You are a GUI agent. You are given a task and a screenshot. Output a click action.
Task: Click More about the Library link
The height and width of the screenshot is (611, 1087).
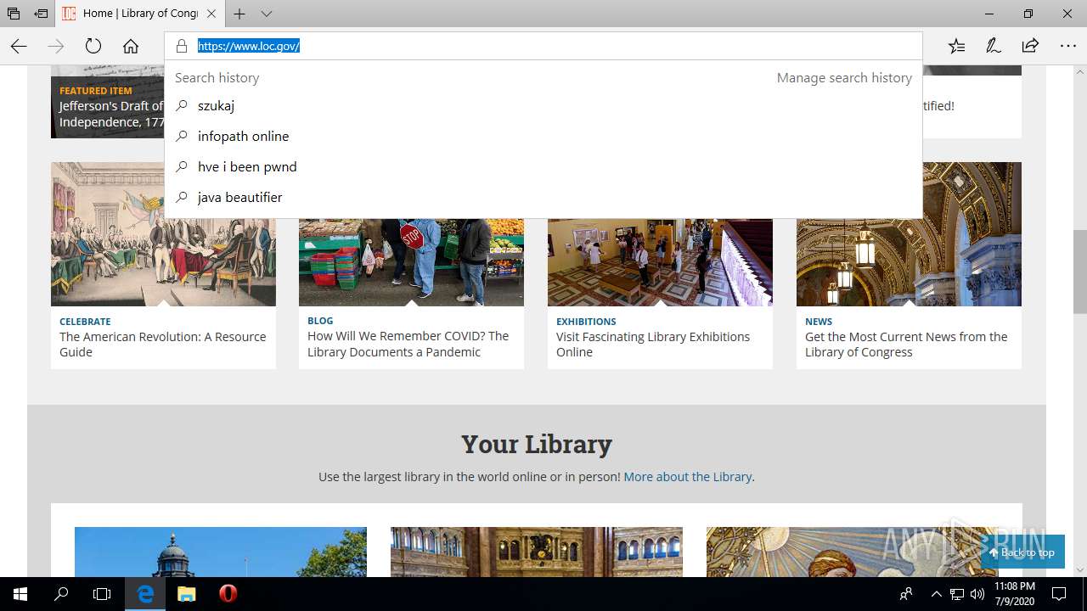coord(687,477)
